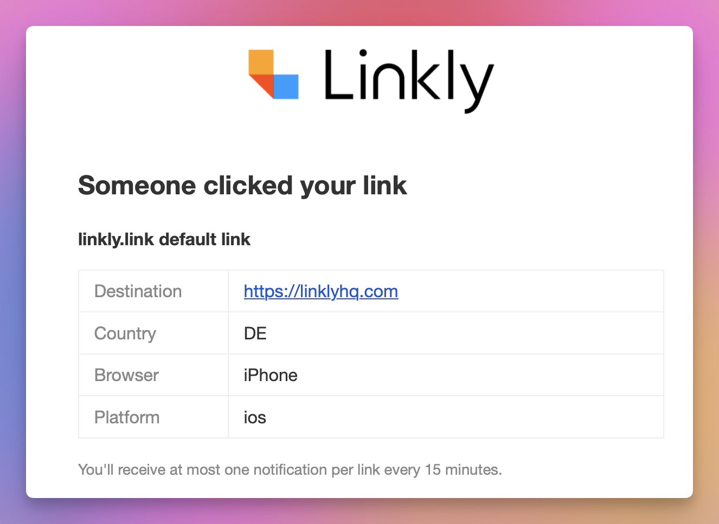Select the ios platform value
The height and width of the screenshot is (524, 719).
[x=255, y=417]
